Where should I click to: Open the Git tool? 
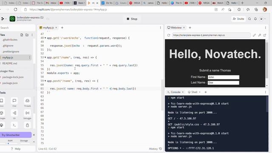[14, 114]
